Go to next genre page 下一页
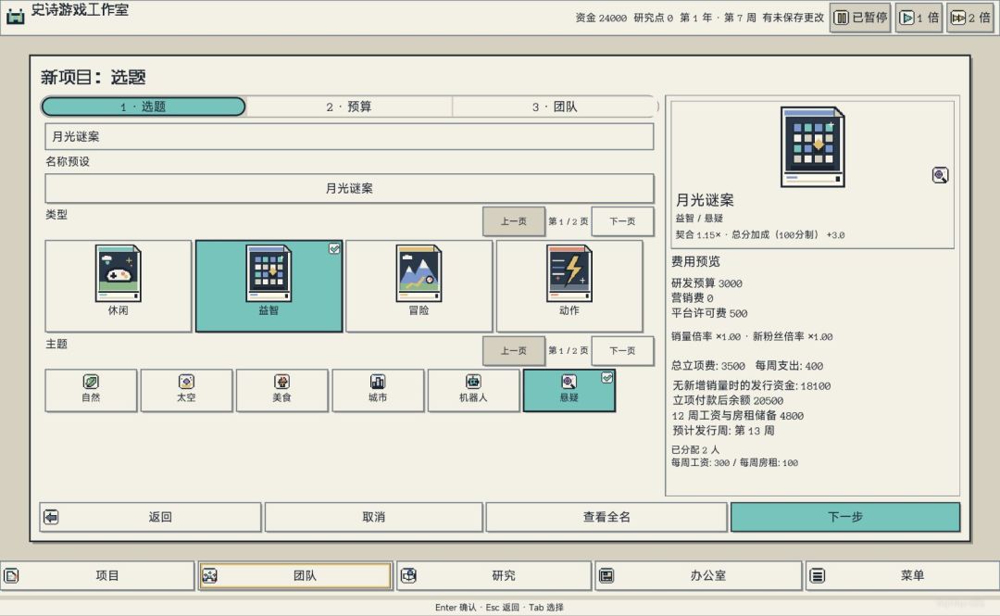Image resolution: width=1000 pixels, height=616 pixels. point(622,221)
